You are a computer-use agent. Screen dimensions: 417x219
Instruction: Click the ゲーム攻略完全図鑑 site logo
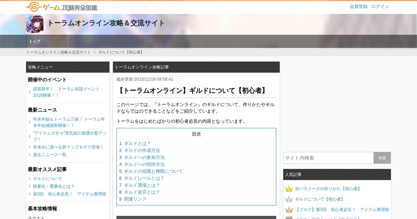click(x=62, y=7)
